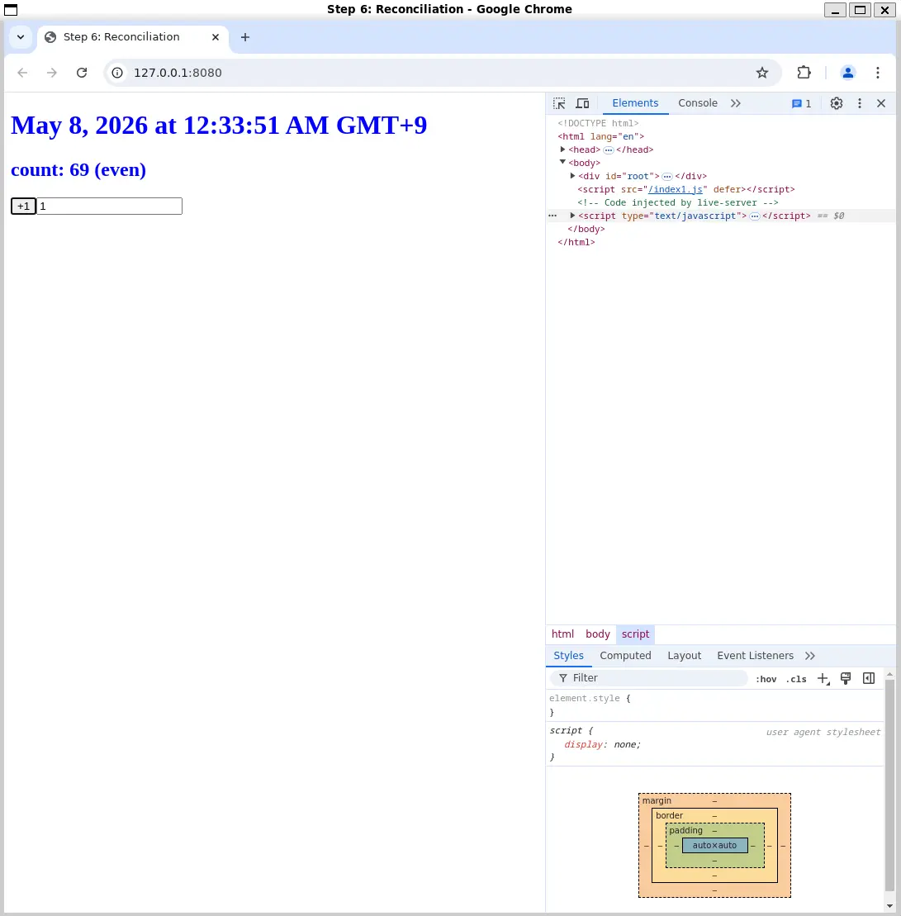Open the Event Listeners tab
Viewport: 901px width, 916px height.
755,656
